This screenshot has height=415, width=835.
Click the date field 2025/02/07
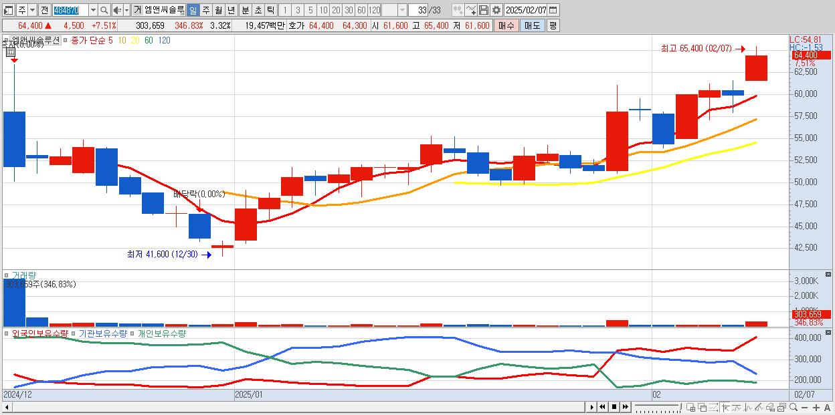[526, 10]
